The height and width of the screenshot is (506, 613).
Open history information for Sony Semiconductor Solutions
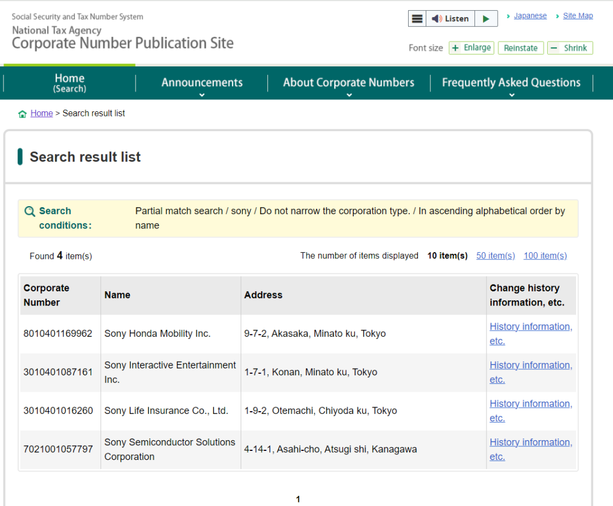tap(531, 449)
